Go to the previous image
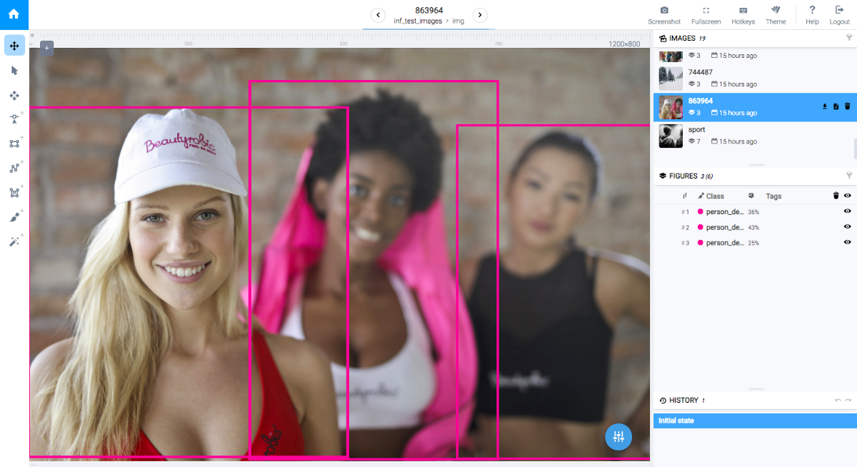Image resolution: width=857 pixels, height=467 pixels. click(x=378, y=15)
